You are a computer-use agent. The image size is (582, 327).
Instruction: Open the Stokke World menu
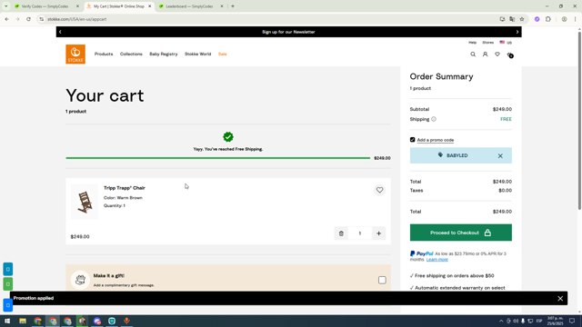click(x=198, y=54)
